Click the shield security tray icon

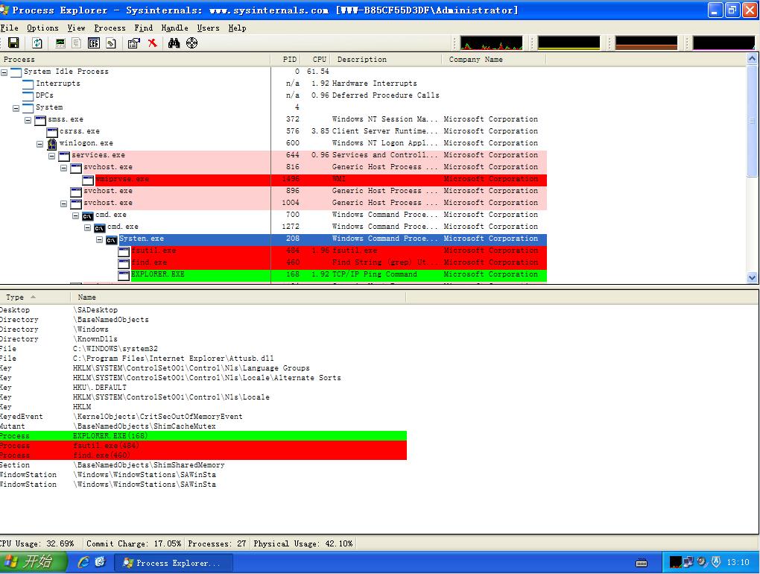[716, 562]
